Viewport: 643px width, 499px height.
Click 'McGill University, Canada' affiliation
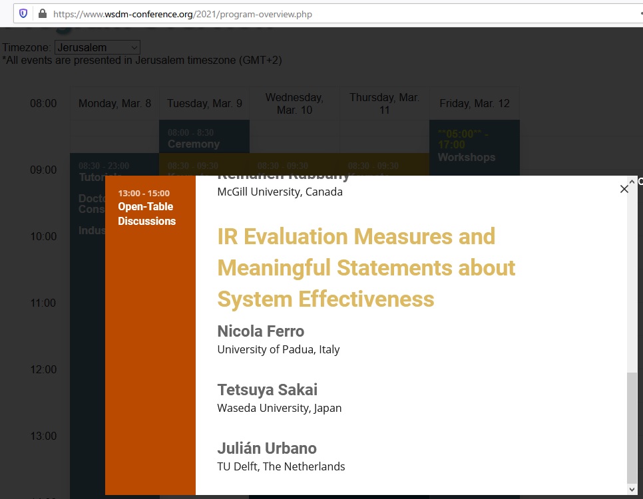280,192
